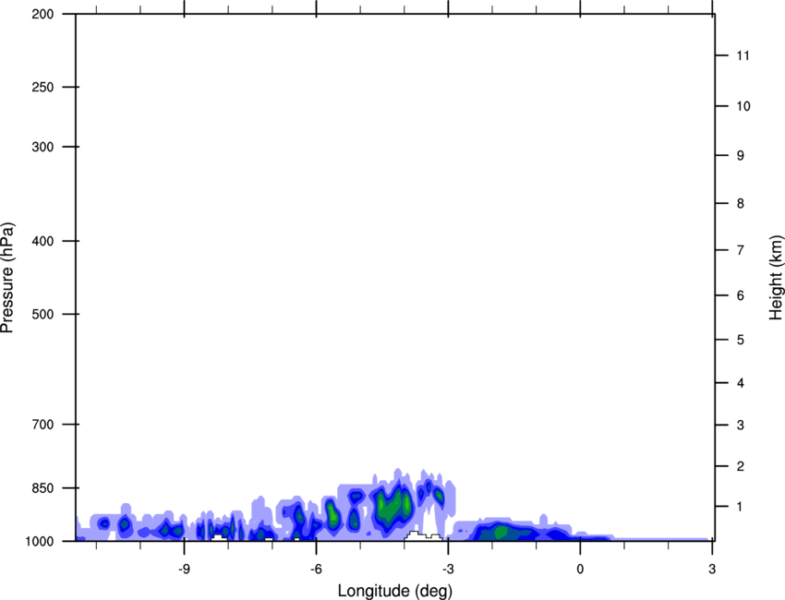
Task: Click the 'Longitude (deg)' axis title
Action: coord(395,591)
